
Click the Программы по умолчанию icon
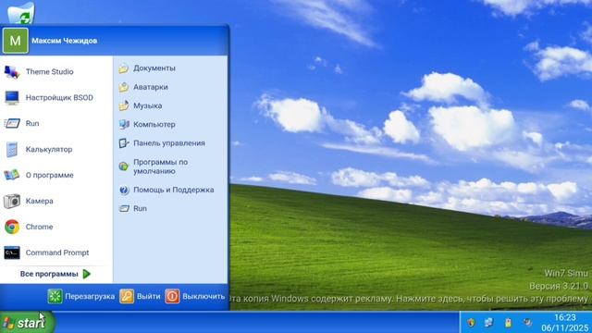click(123, 166)
